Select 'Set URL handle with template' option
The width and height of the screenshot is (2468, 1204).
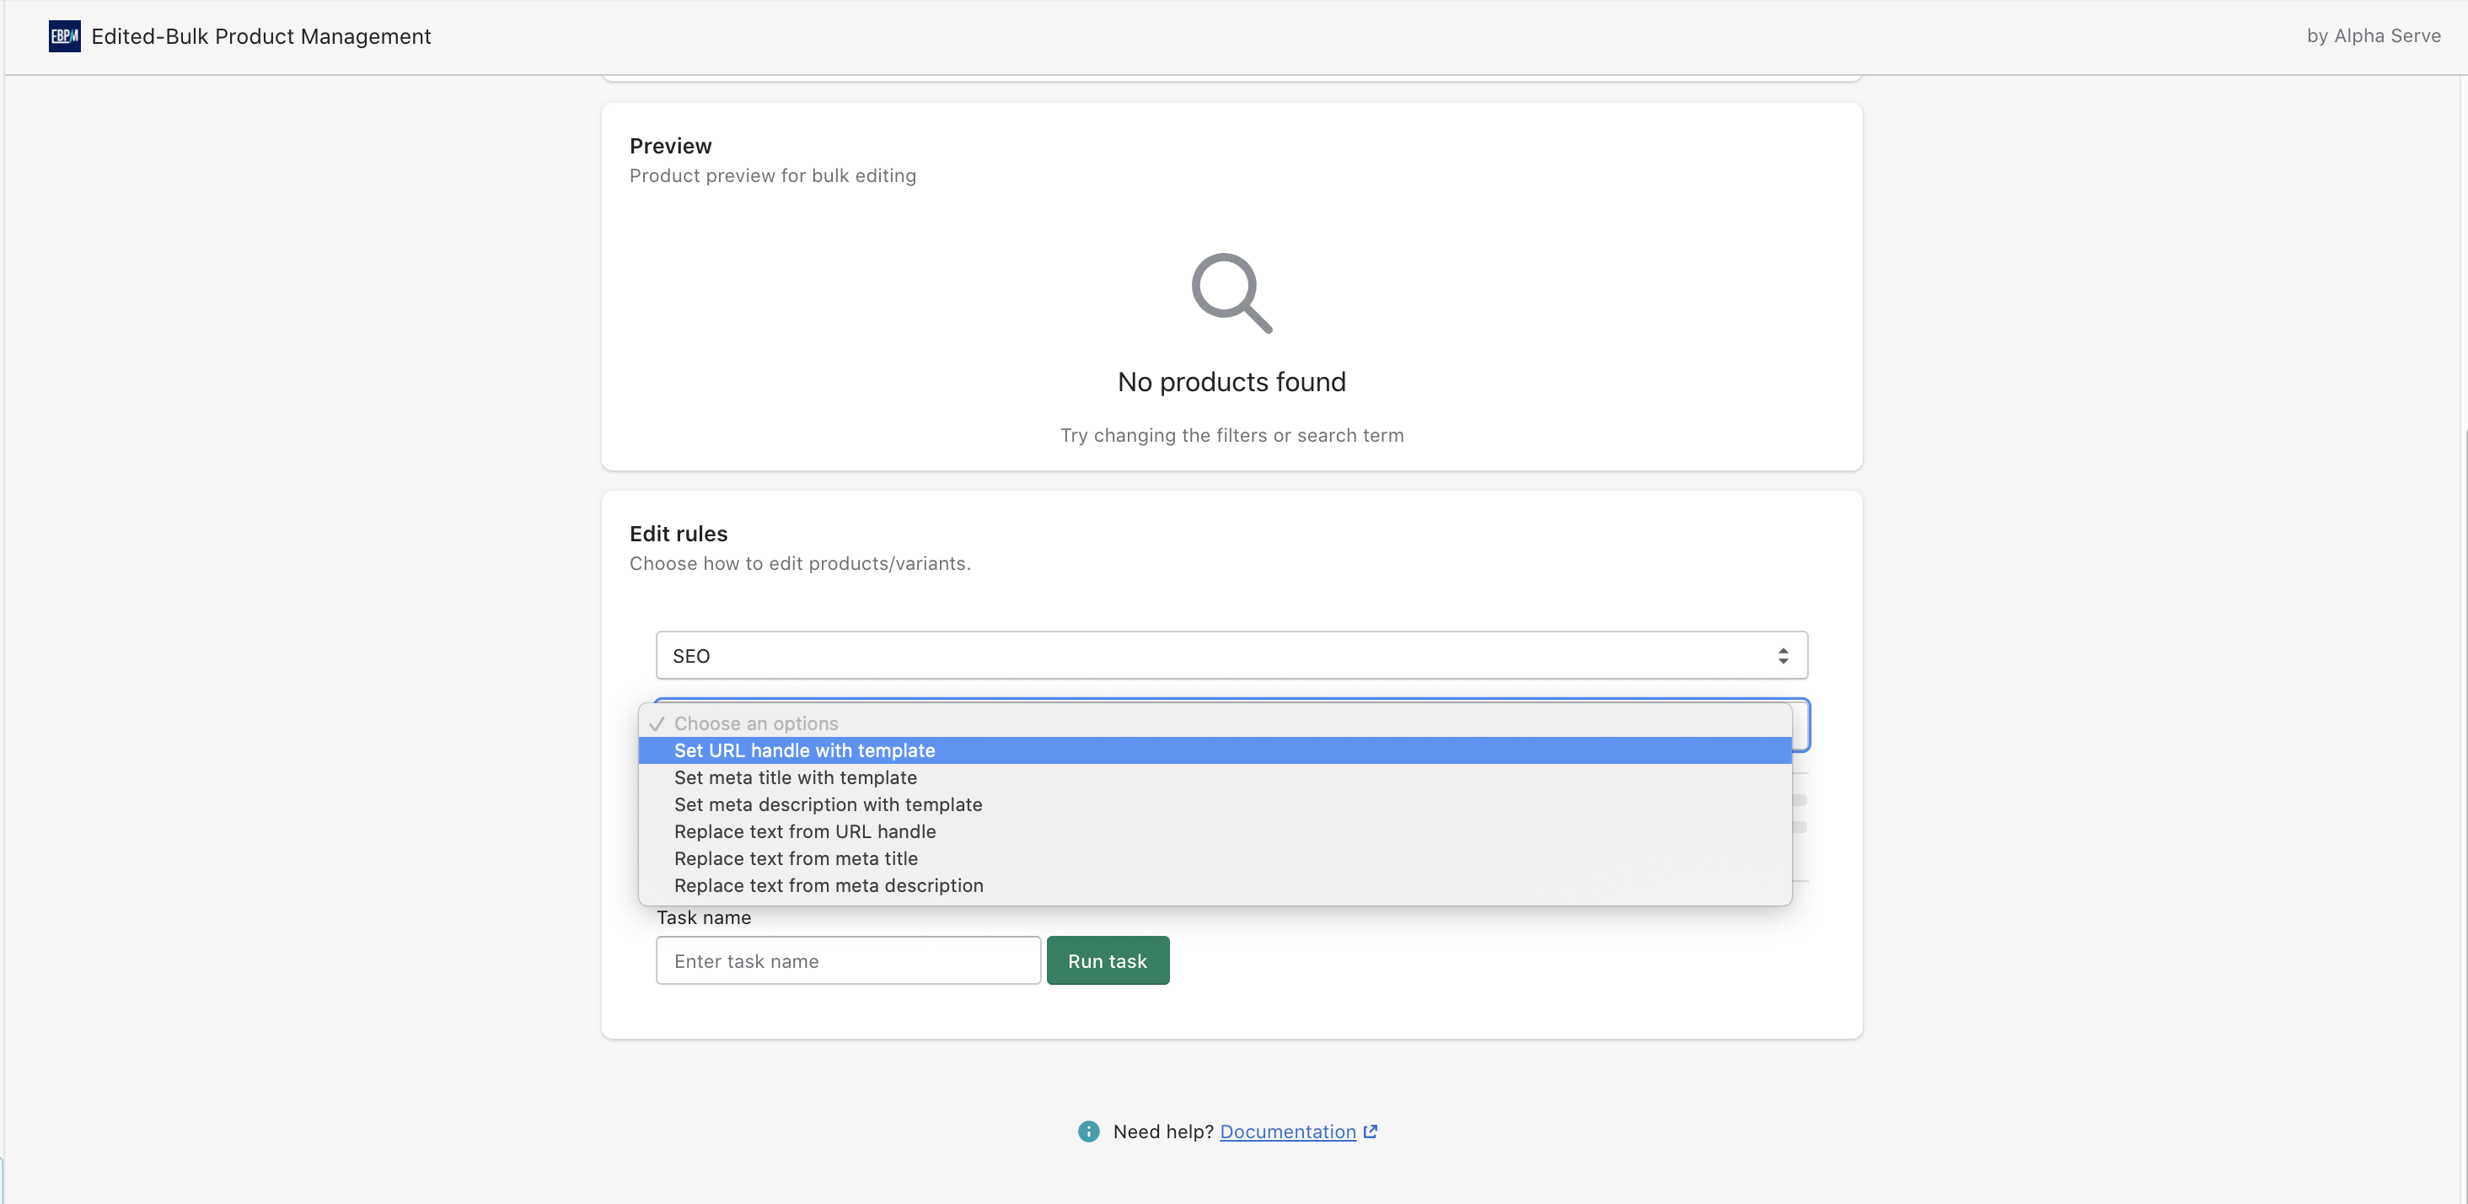(1215, 750)
